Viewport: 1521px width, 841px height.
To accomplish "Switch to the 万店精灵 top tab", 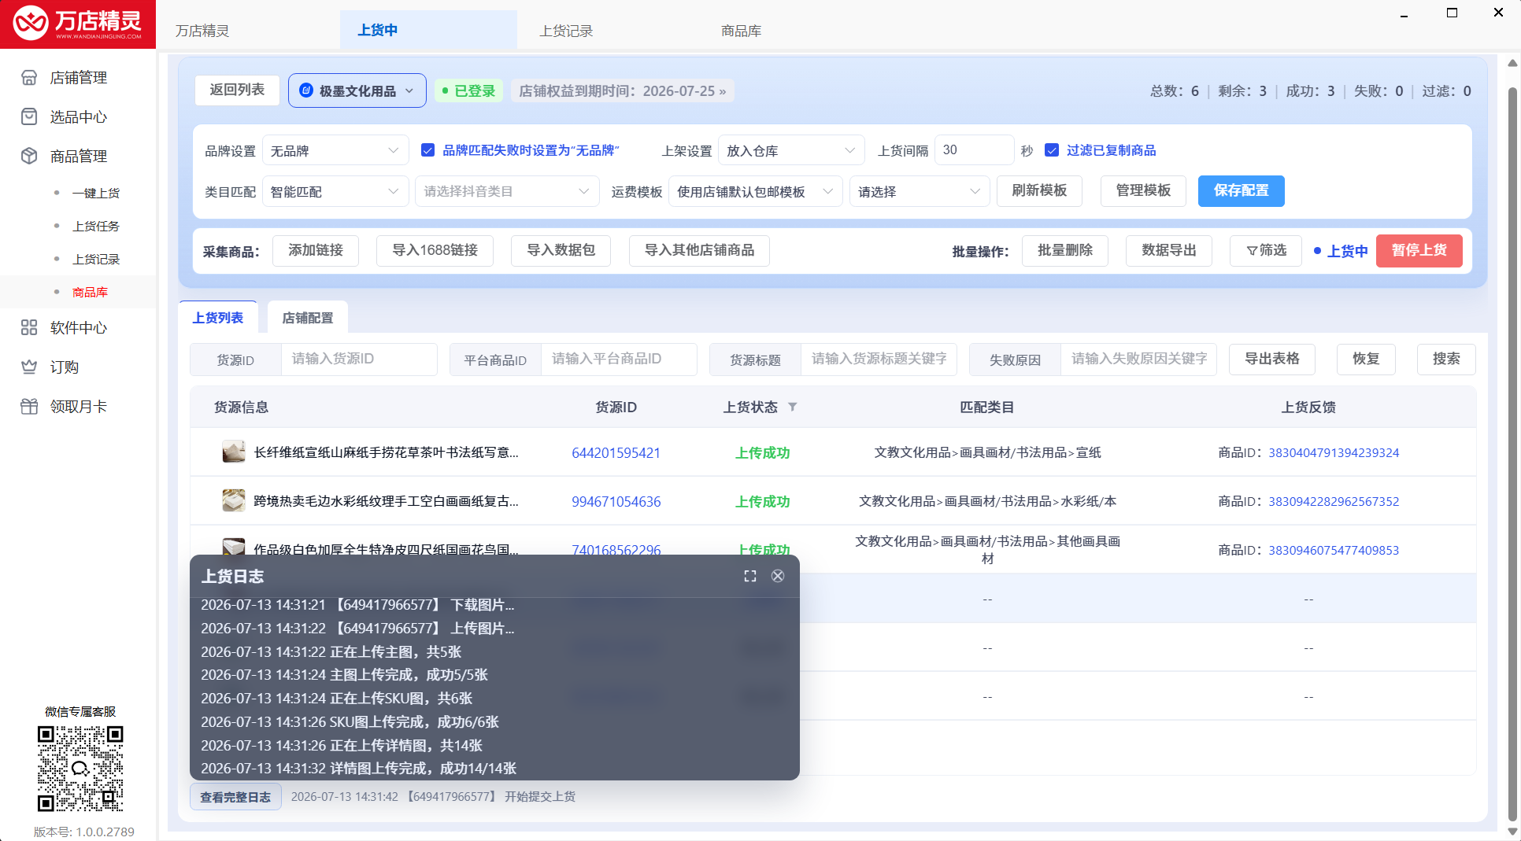I will [202, 31].
